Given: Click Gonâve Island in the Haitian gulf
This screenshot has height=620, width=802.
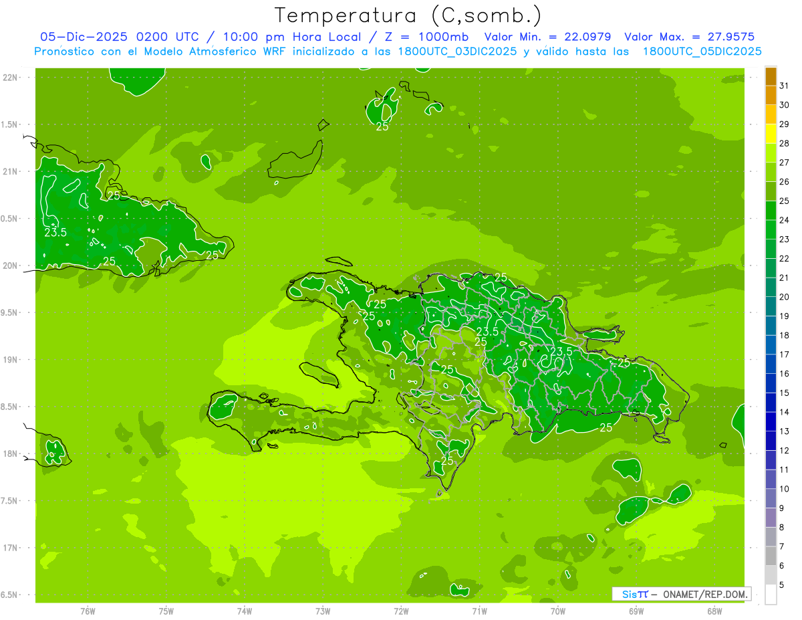Looking at the screenshot, I should click(x=318, y=375).
